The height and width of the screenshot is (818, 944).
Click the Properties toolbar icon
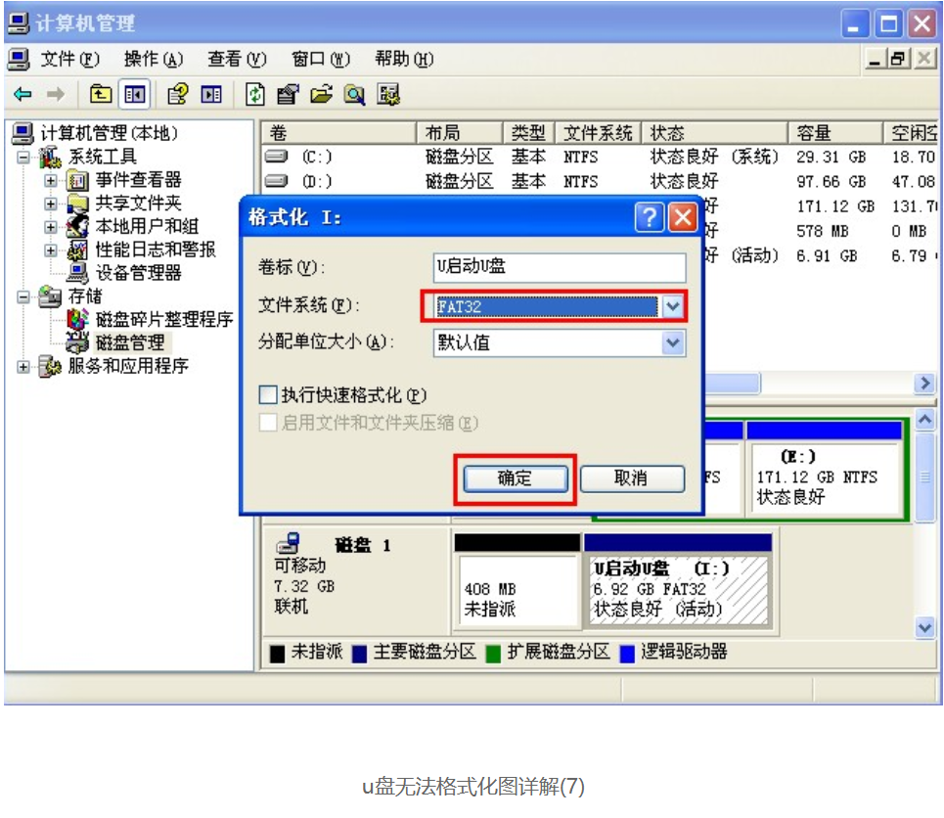click(x=288, y=95)
